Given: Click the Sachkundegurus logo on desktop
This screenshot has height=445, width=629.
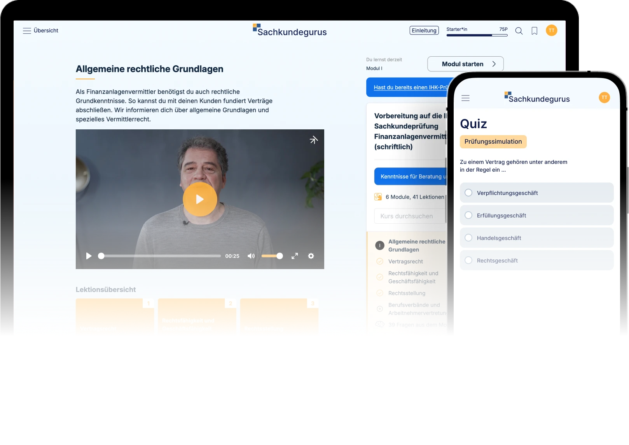Looking at the screenshot, I should (290, 30).
